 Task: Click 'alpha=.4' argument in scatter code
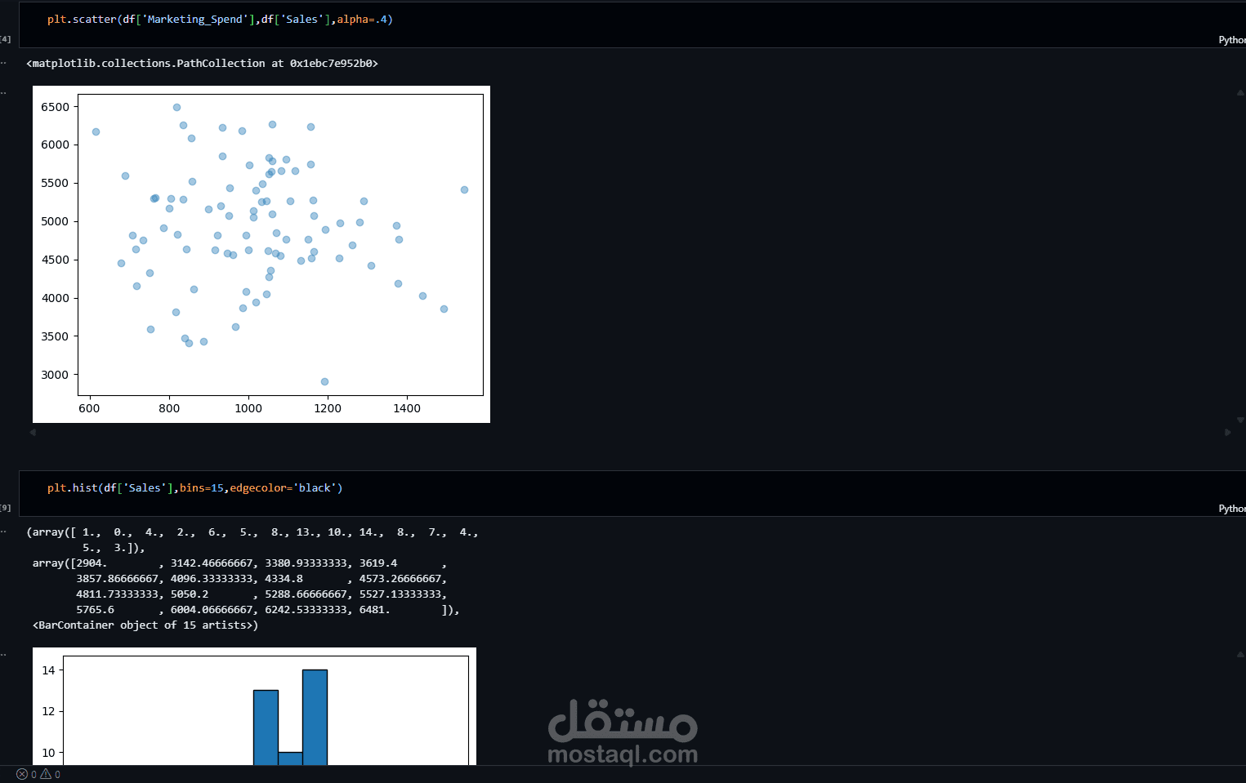pos(361,20)
